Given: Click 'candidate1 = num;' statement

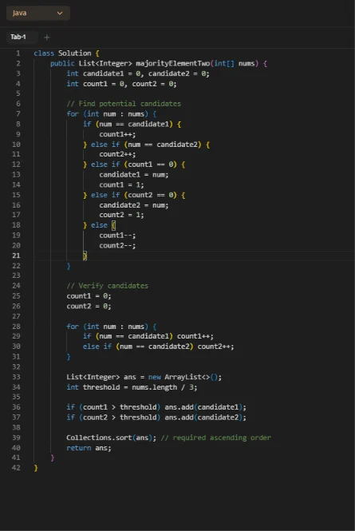Looking at the screenshot, I should 134,174.
